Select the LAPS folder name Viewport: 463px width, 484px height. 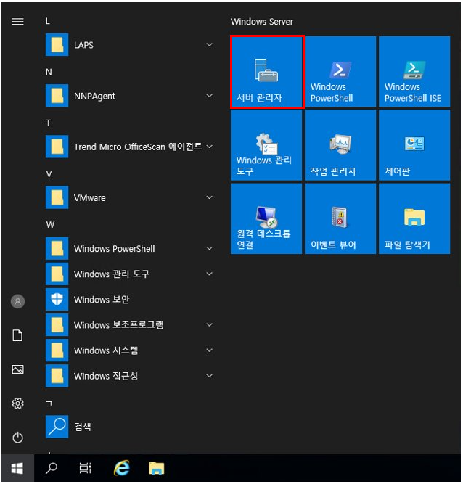[83, 45]
